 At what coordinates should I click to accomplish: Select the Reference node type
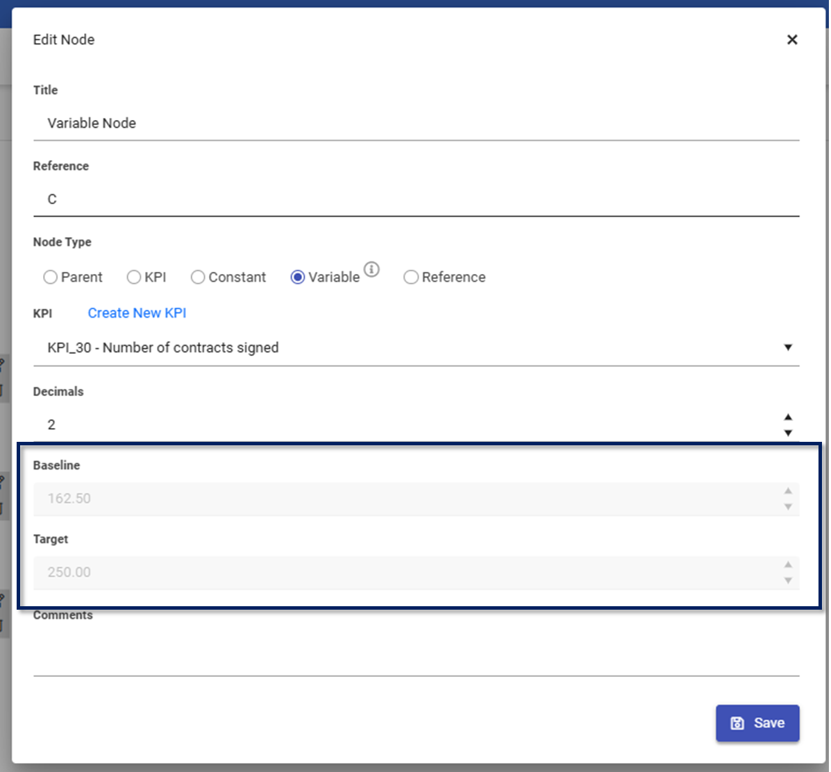pos(411,277)
